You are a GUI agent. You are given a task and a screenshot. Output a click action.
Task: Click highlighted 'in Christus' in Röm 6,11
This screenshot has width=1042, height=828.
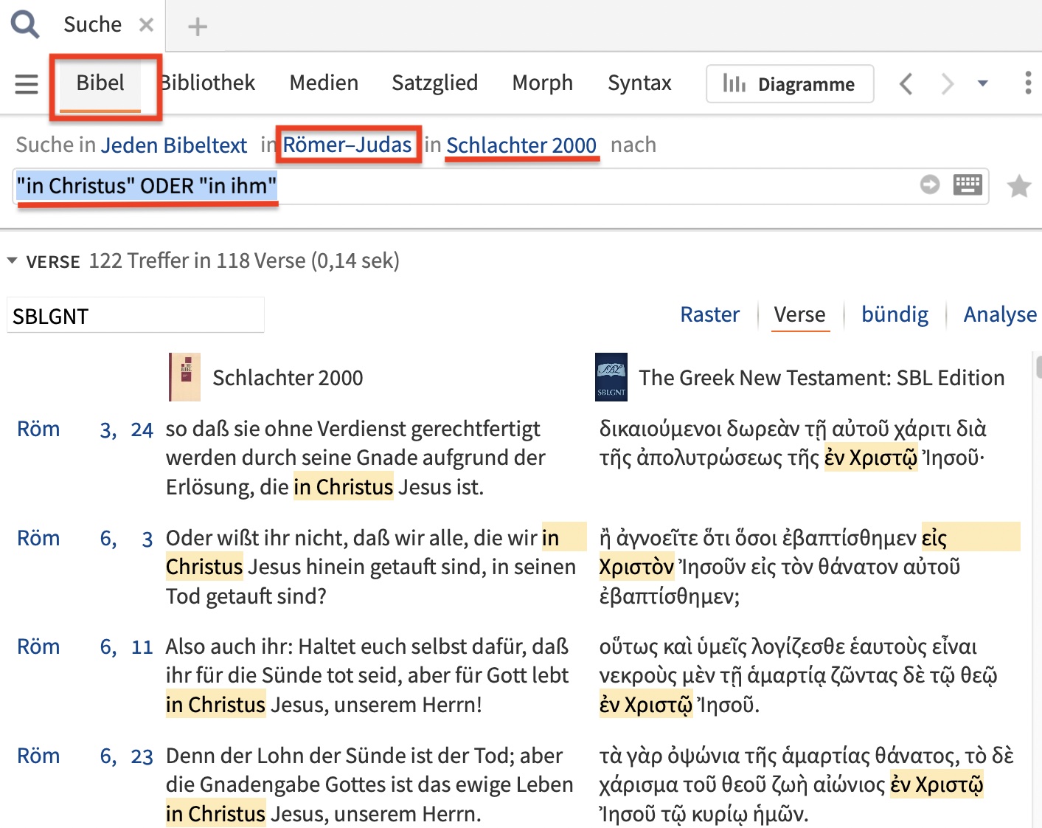point(215,705)
